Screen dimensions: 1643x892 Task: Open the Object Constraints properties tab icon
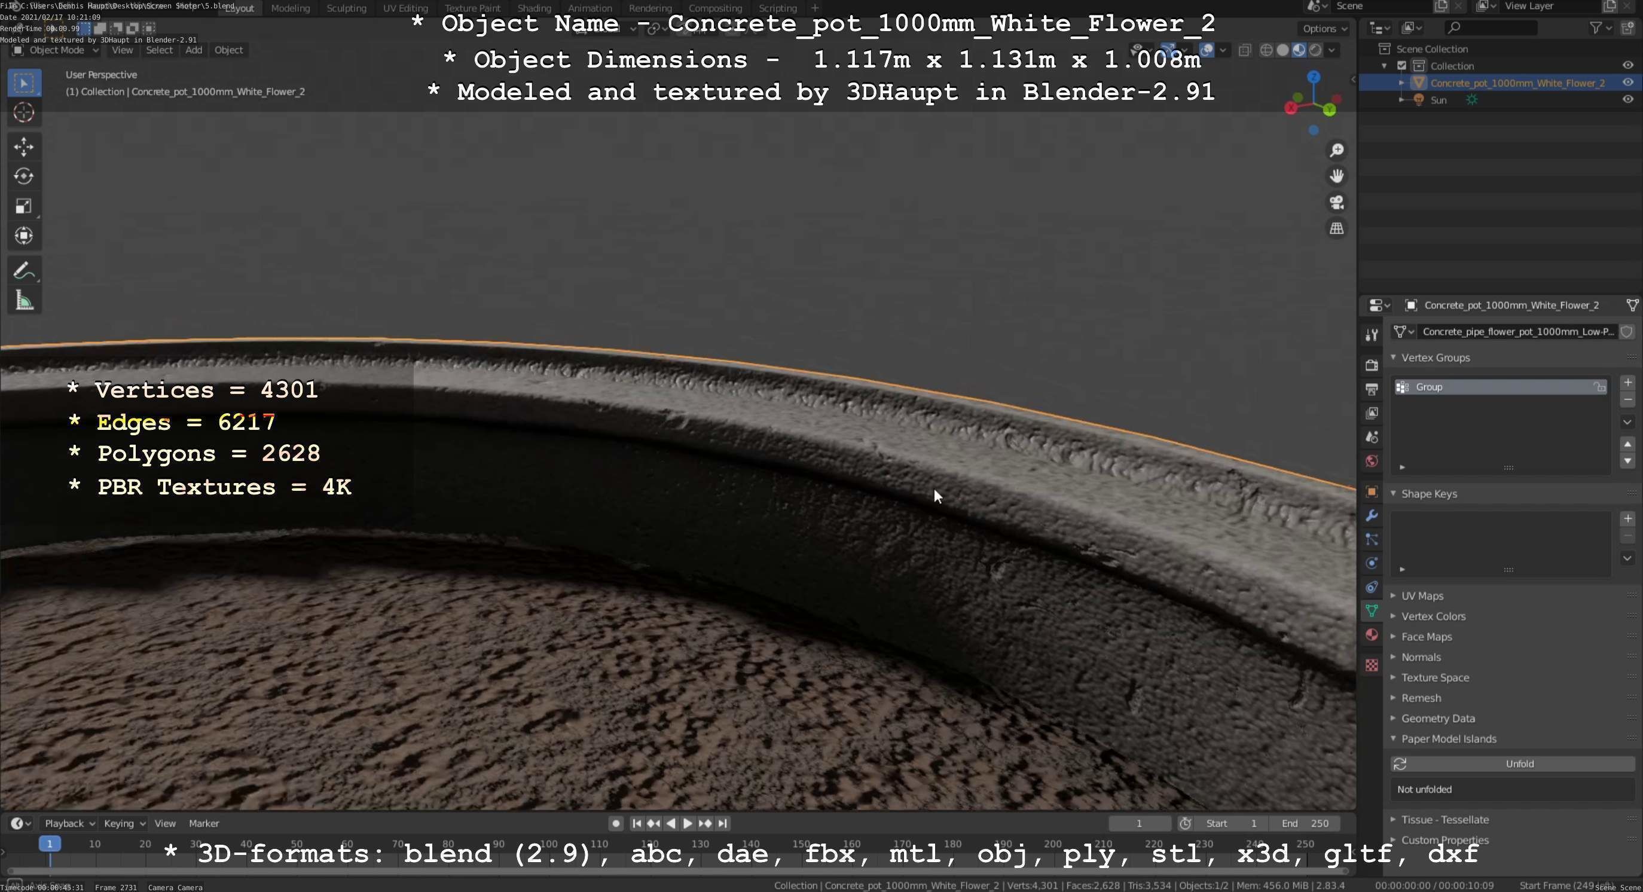[1372, 587]
